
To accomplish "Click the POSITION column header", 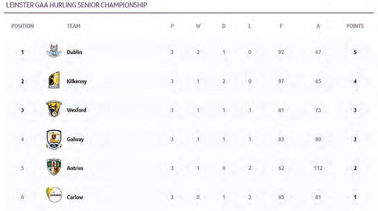I will coord(23,26).
